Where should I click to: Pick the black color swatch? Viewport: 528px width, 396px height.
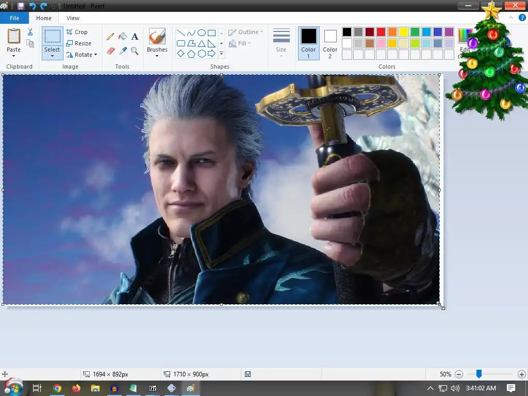pos(347,32)
